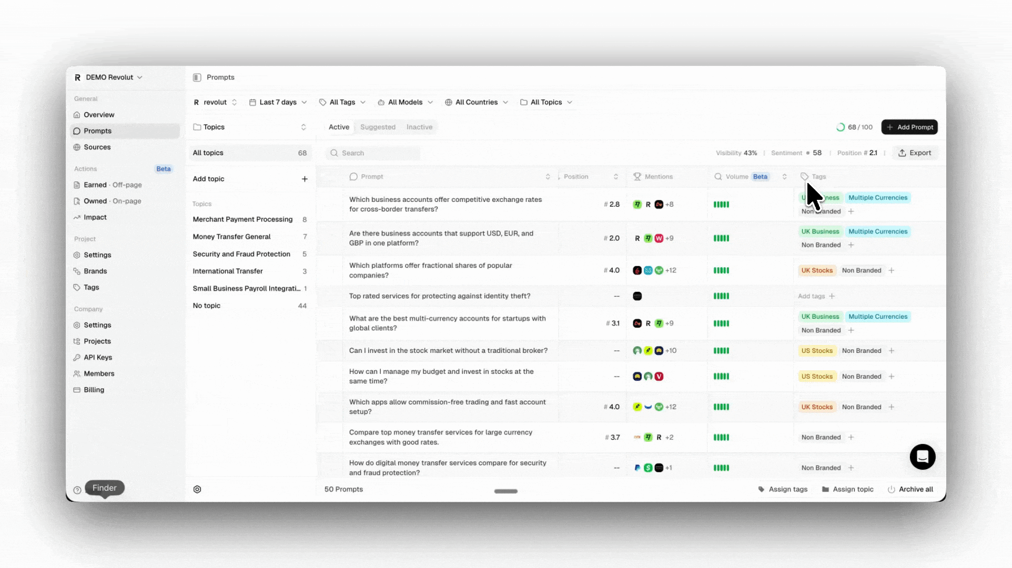Image resolution: width=1012 pixels, height=568 pixels.
Task: Expand the DEMO Revolut workspace switcher
Action: (x=109, y=77)
